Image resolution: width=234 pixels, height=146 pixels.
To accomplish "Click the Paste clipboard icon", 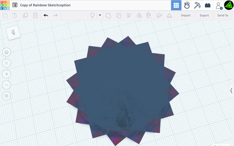I will pyautogui.click(x=15, y=15).
